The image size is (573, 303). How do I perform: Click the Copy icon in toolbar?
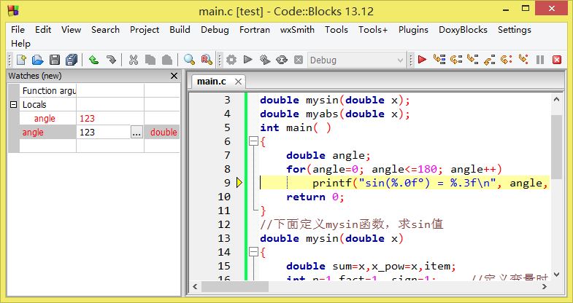click(x=150, y=60)
